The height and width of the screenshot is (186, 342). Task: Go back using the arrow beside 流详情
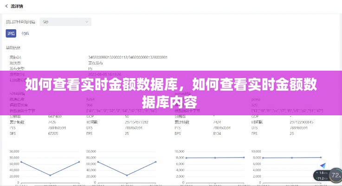click(6, 7)
